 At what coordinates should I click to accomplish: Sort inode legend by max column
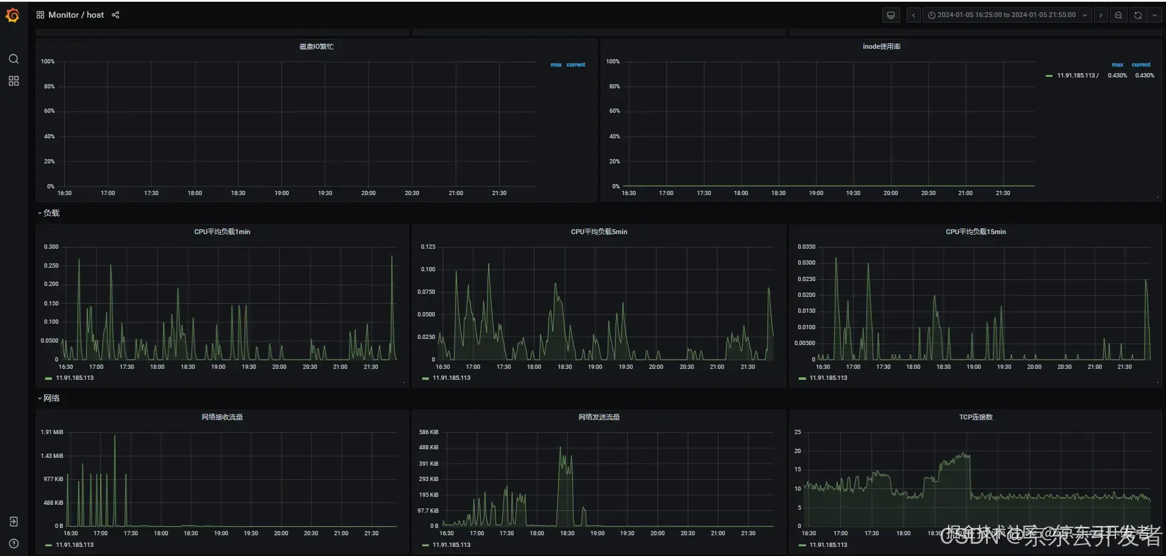1117,65
